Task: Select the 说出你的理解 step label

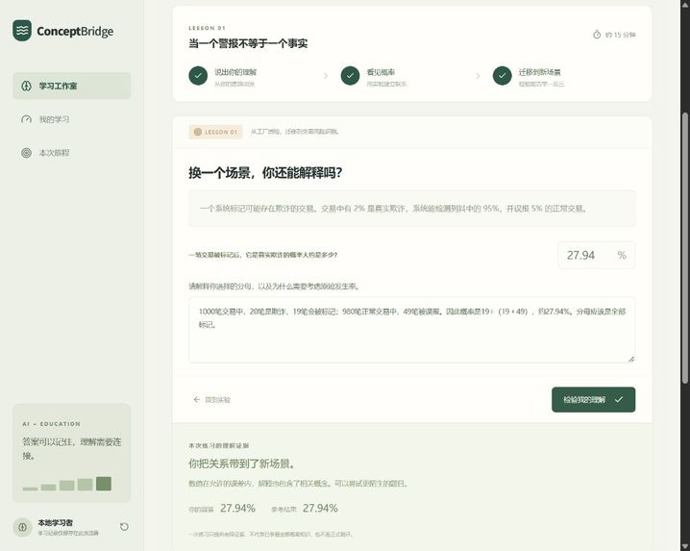Action: pos(235,72)
